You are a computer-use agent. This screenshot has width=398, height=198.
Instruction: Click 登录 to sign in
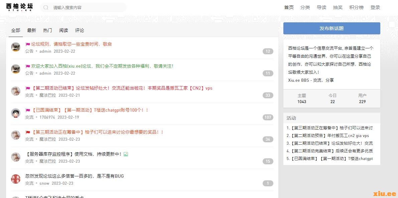point(375,7)
